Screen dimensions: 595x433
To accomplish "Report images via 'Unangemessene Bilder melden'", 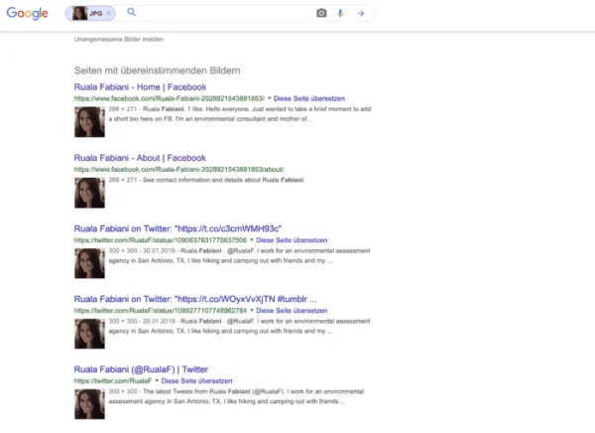I will coord(119,39).
